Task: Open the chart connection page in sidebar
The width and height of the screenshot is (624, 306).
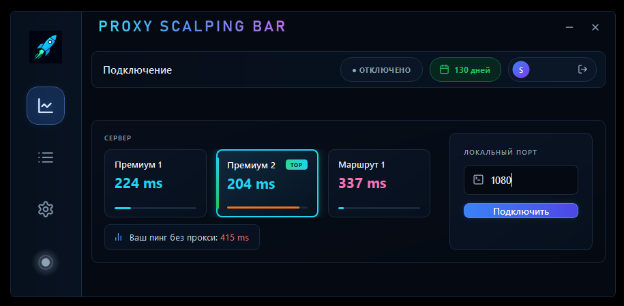Action: [x=46, y=106]
